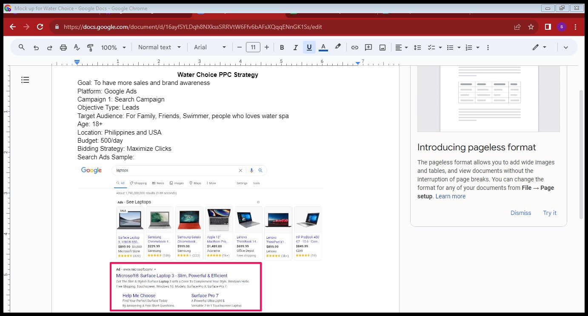Open the Chrome three-dot menu
Image resolution: width=588 pixels, height=316 pixels.
point(576,27)
